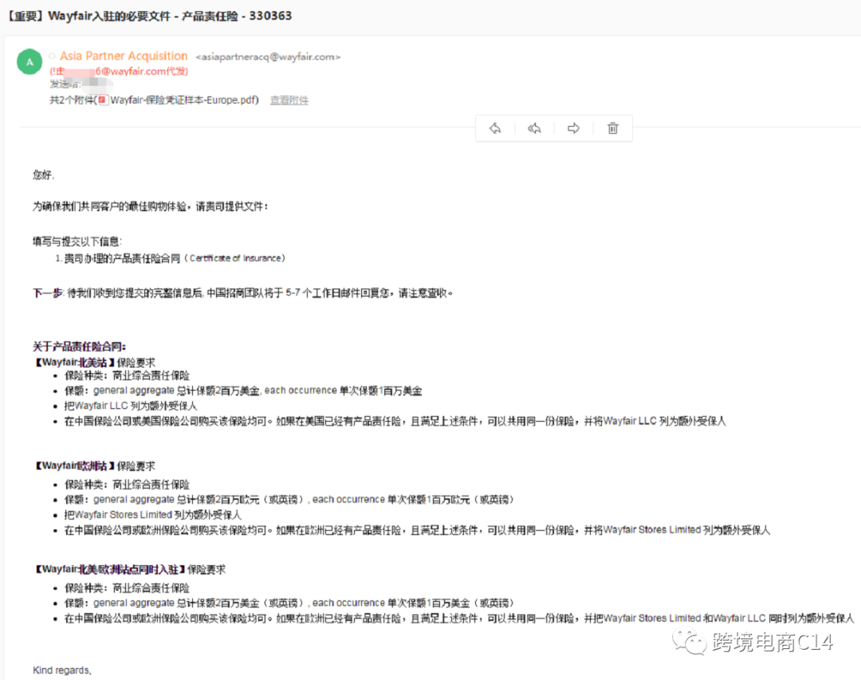
Task: Click bullet 把Wayfair Stores Limited 列为额外受保人
Action: pyautogui.click(x=152, y=515)
